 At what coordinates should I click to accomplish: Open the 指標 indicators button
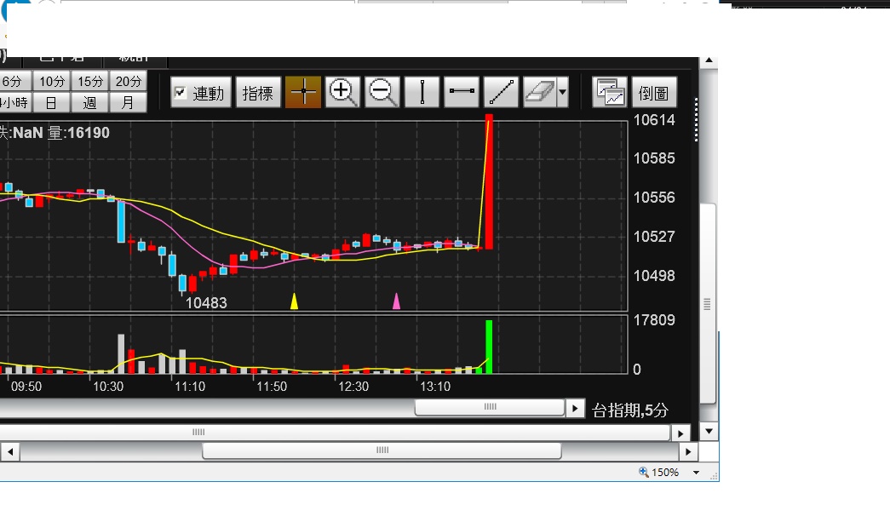[x=258, y=92]
